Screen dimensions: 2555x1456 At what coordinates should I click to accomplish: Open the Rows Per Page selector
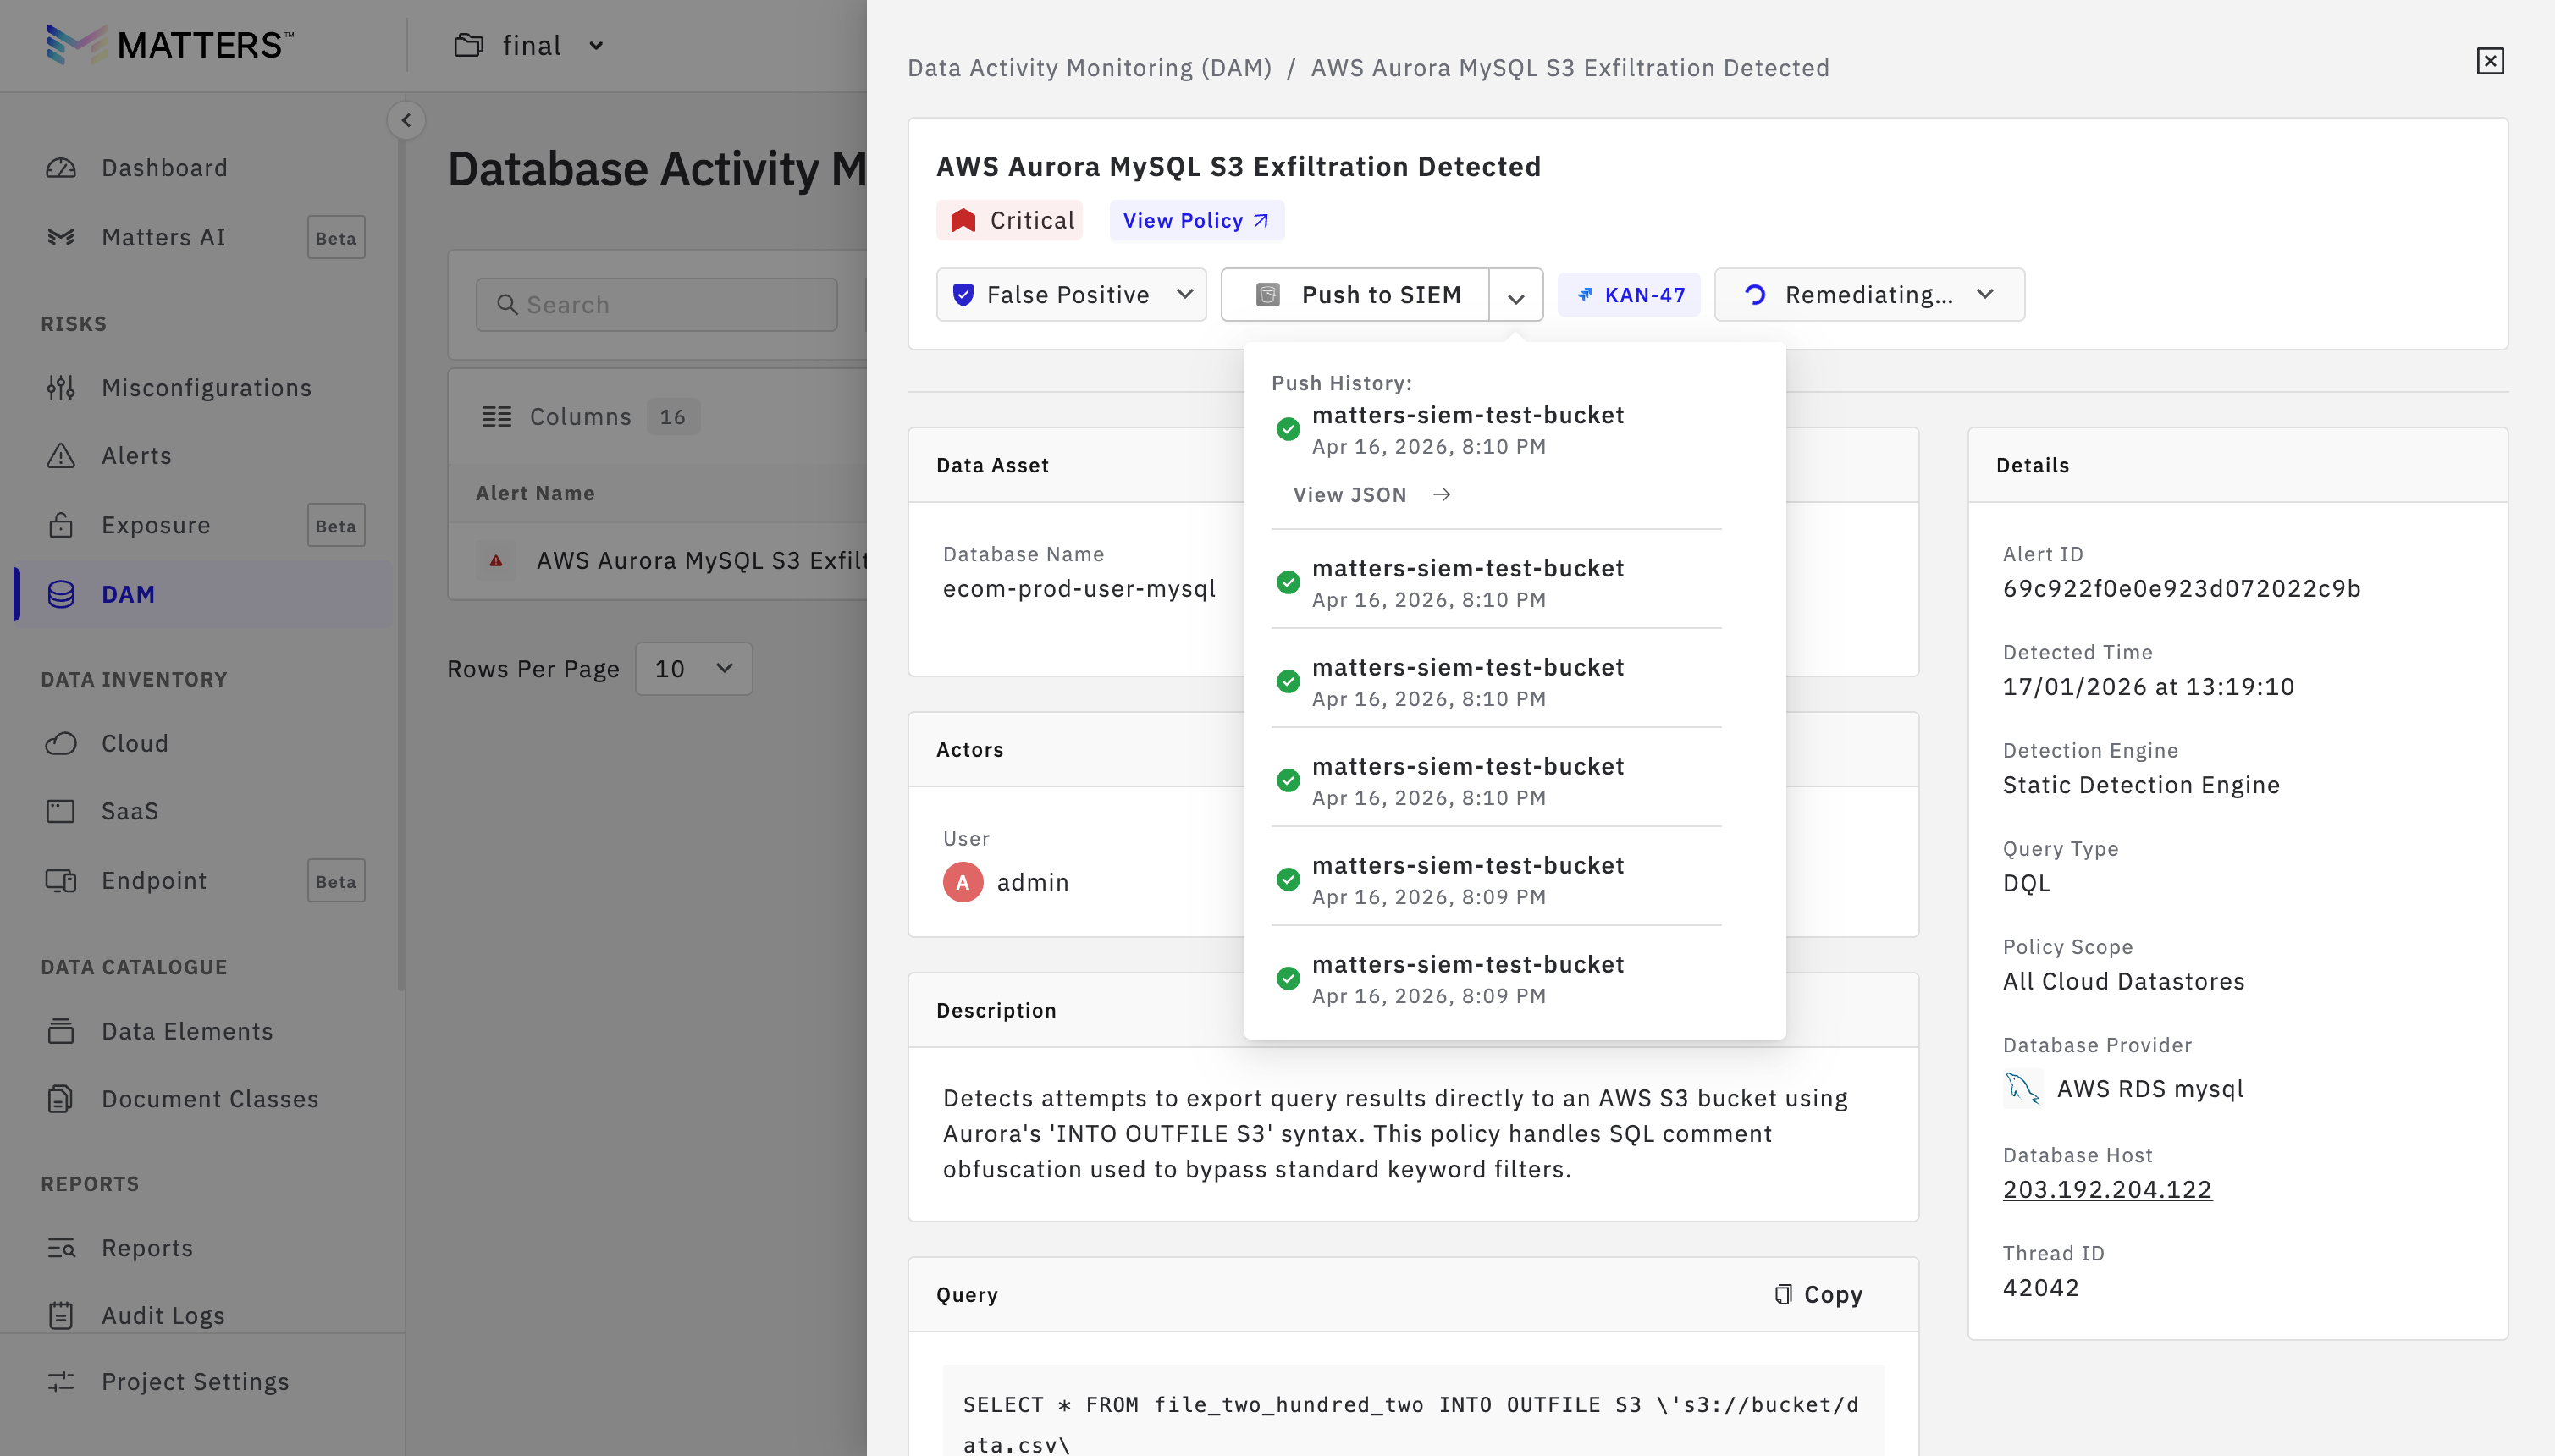point(693,669)
